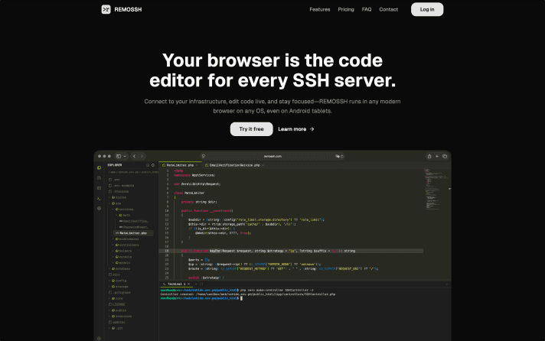Image resolution: width=545 pixels, height=341 pixels.
Task: Click the Try it free button
Action: tap(251, 128)
